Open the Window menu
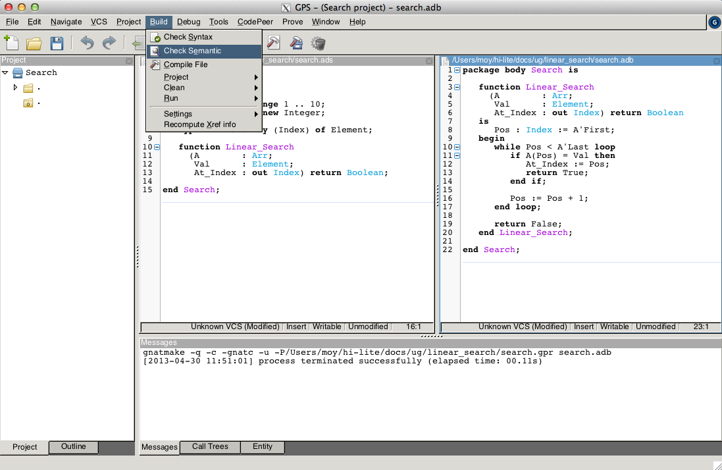Viewport: 722px width, 470px height. (326, 22)
